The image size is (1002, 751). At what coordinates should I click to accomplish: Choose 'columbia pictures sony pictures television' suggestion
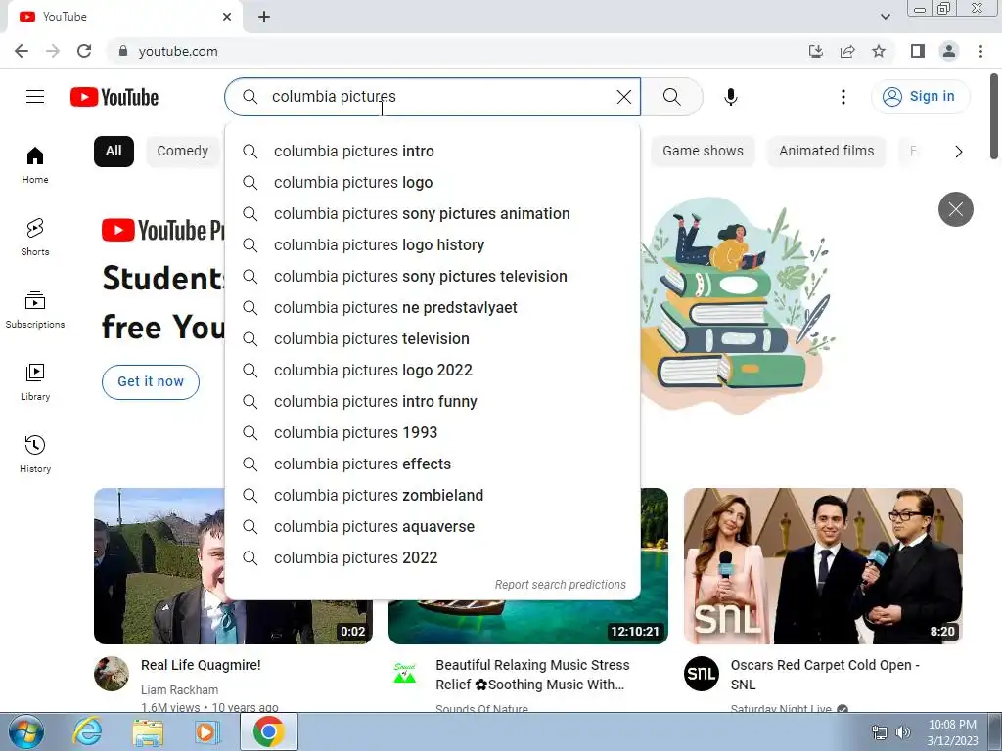tap(433, 277)
